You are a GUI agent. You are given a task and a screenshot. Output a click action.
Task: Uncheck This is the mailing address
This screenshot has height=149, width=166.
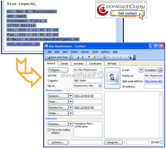49,130
